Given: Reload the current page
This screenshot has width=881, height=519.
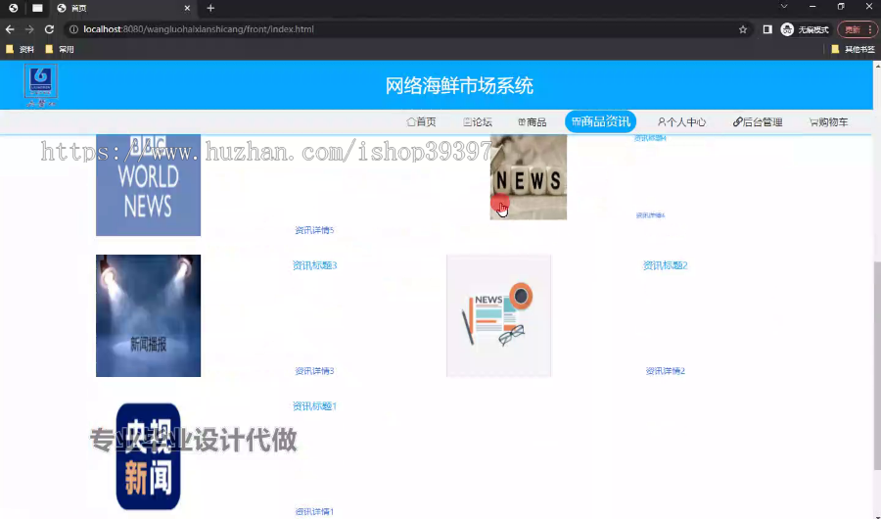Looking at the screenshot, I should (50, 29).
